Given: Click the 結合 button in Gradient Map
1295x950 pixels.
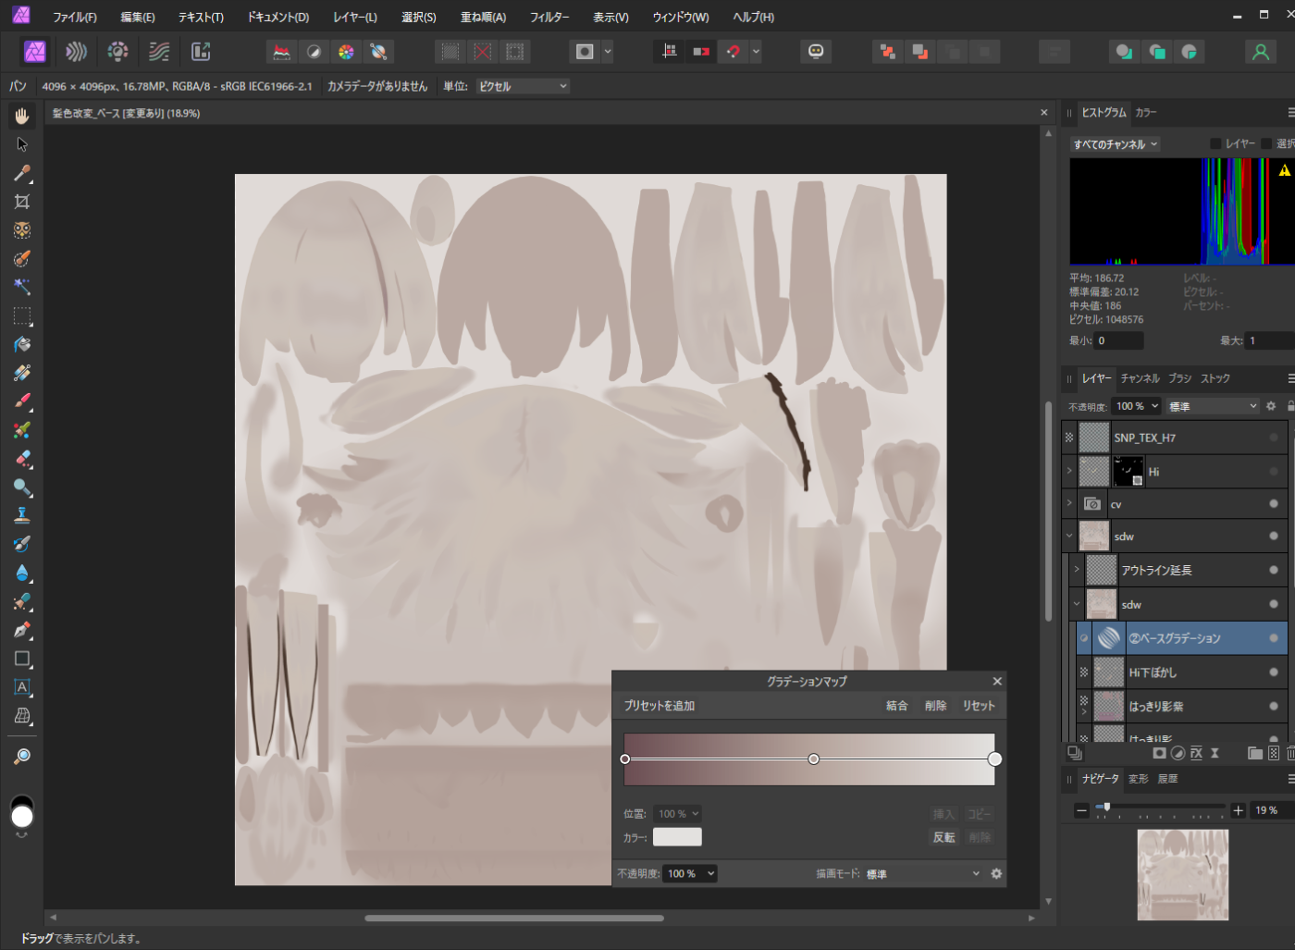Looking at the screenshot, I should coord(896,706).
